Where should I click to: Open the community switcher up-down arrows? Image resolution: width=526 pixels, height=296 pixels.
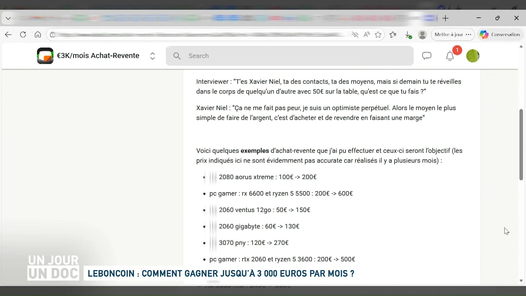153,56
